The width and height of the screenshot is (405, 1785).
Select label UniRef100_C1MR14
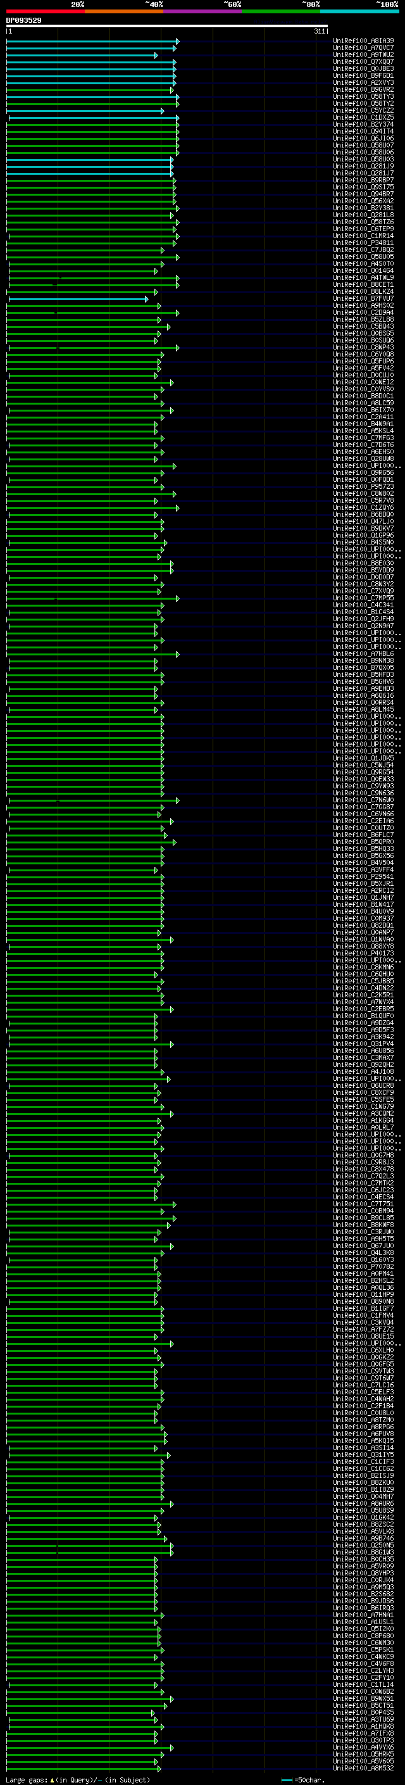363,236
